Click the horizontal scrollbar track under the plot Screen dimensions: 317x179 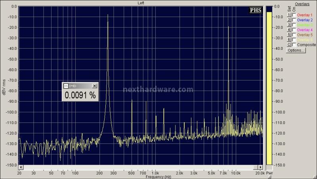click(x=141, y=167)
